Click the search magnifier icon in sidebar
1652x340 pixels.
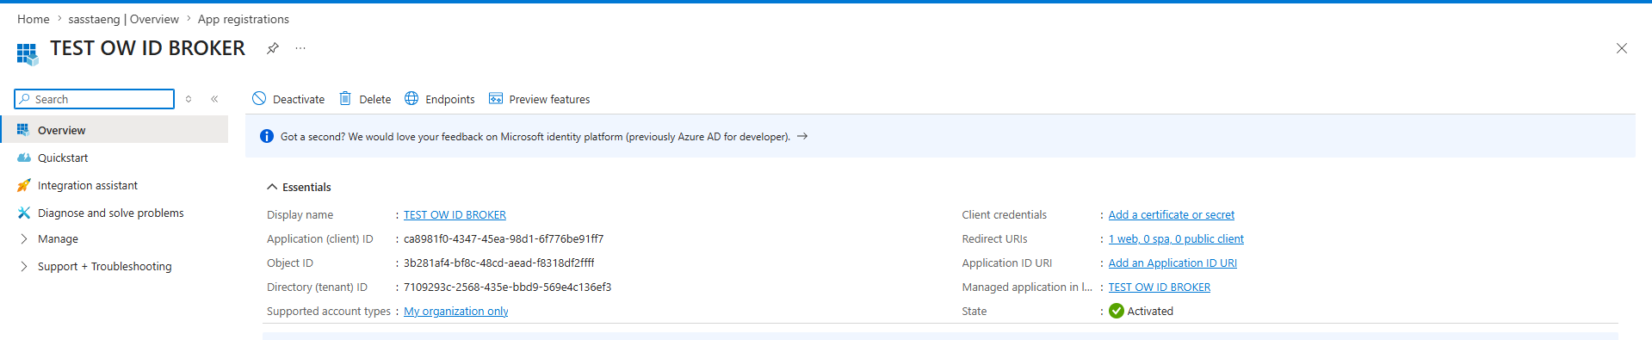tap(25, 99)
